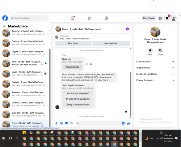The image size is (181, 147).
Task: Click Fivee's large profile thumbnail
Action: pyautogui.click(x=155, y=32)
